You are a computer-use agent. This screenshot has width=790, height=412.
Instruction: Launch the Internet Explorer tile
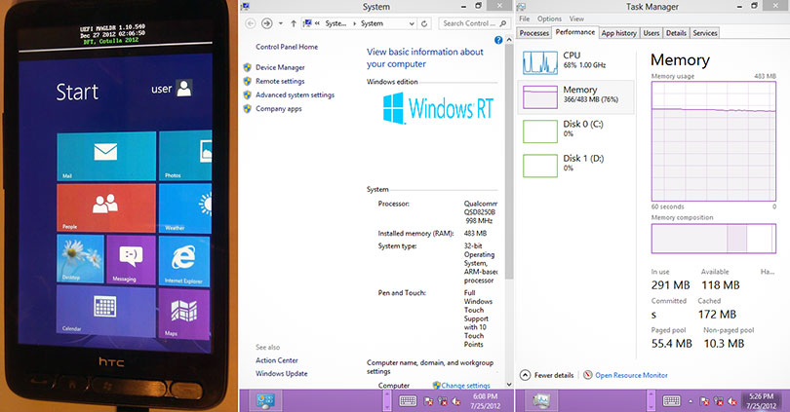click(182, 257)
